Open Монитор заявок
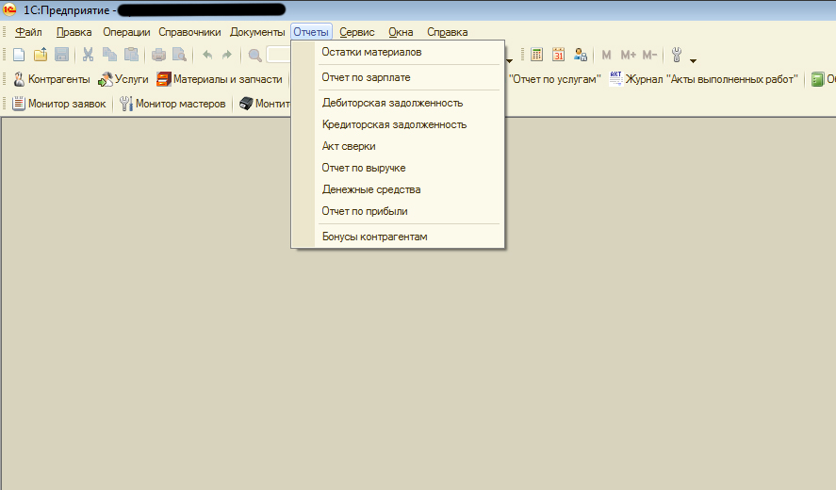 58,104
